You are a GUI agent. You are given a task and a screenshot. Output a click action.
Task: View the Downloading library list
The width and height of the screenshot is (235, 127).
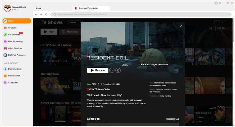tap(12, 69)
